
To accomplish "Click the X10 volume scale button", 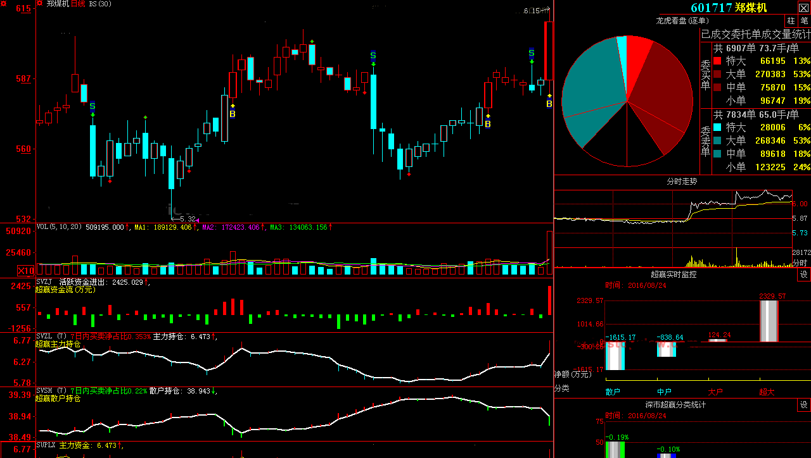I will tap(26, 271).
